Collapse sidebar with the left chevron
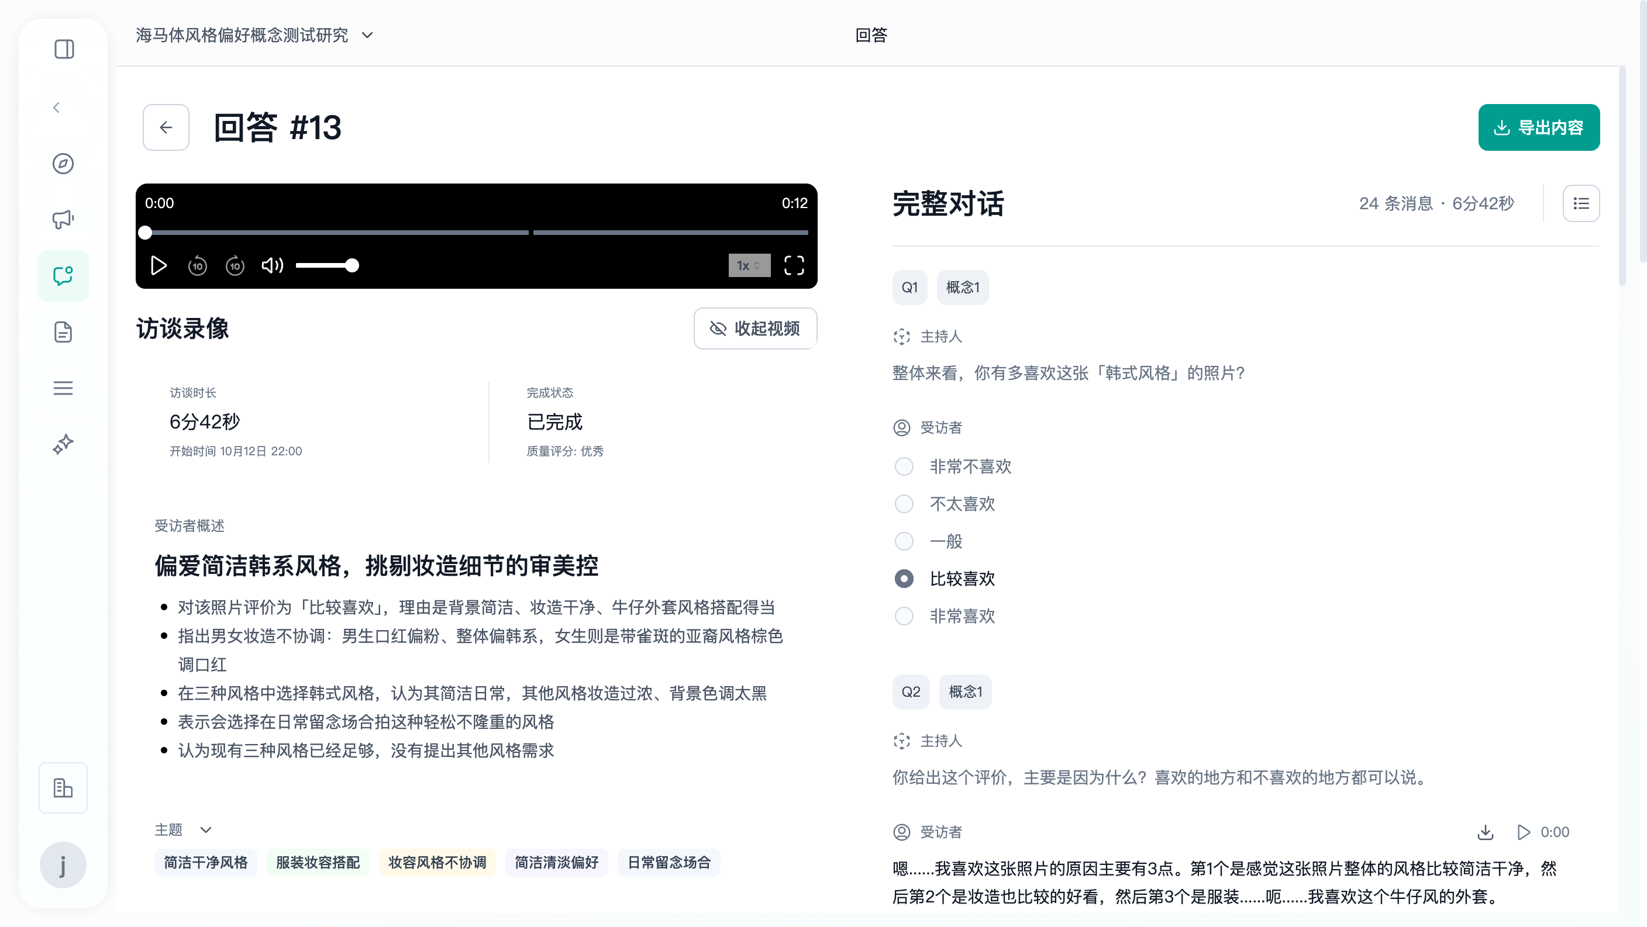This screenshot has width=1647, height=927. coord(56,108)
